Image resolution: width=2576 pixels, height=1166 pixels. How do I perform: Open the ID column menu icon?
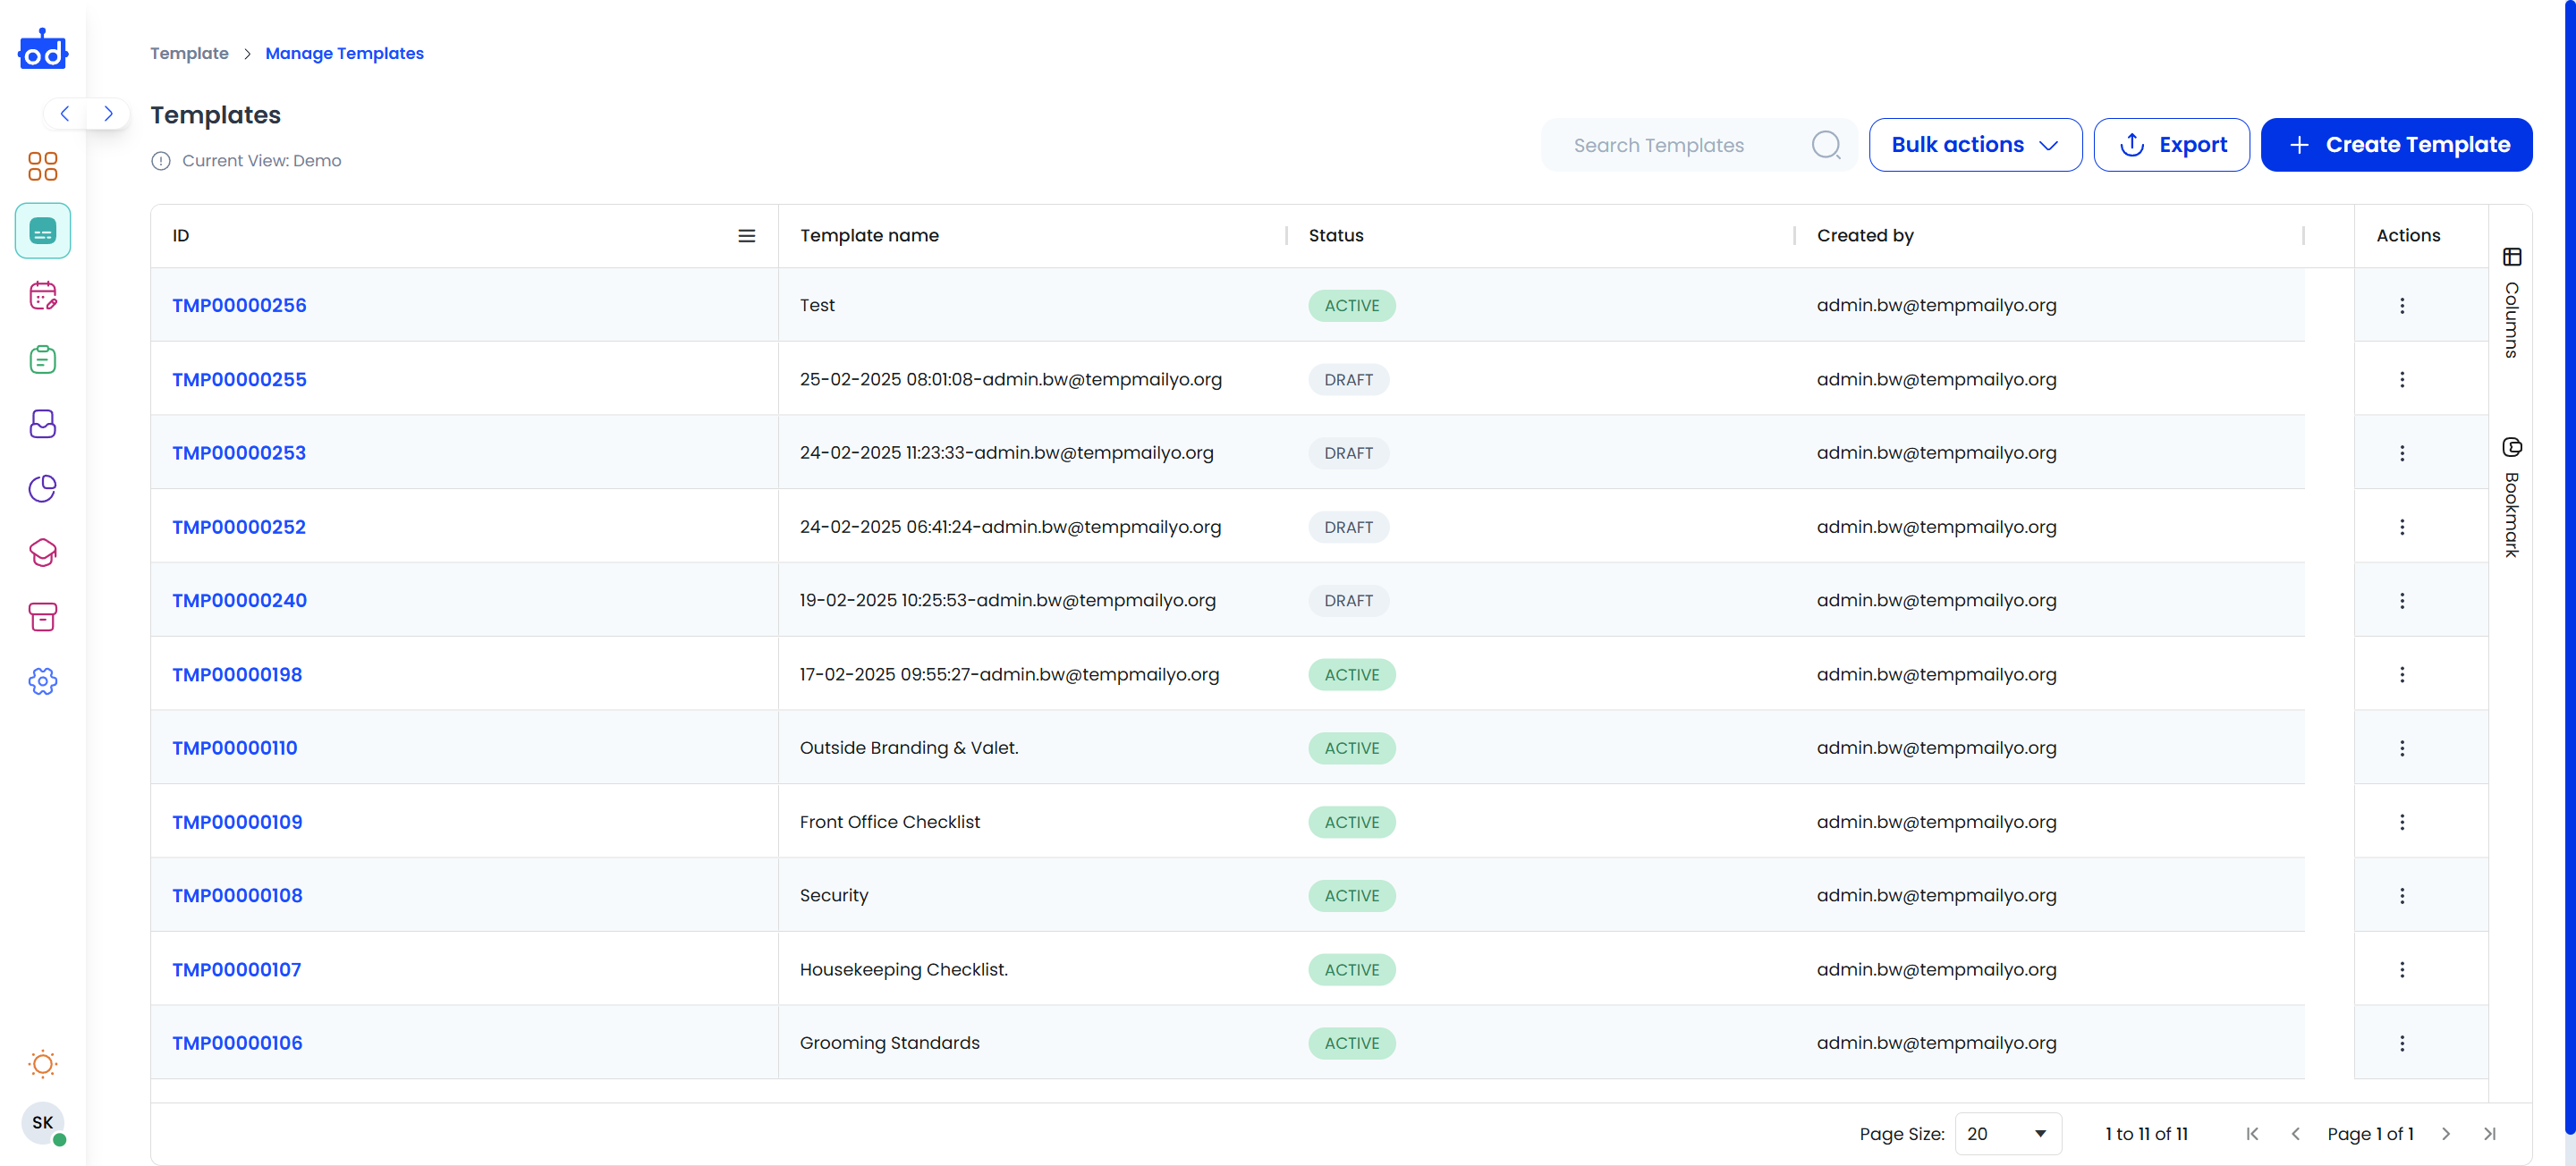coord(746,236)
